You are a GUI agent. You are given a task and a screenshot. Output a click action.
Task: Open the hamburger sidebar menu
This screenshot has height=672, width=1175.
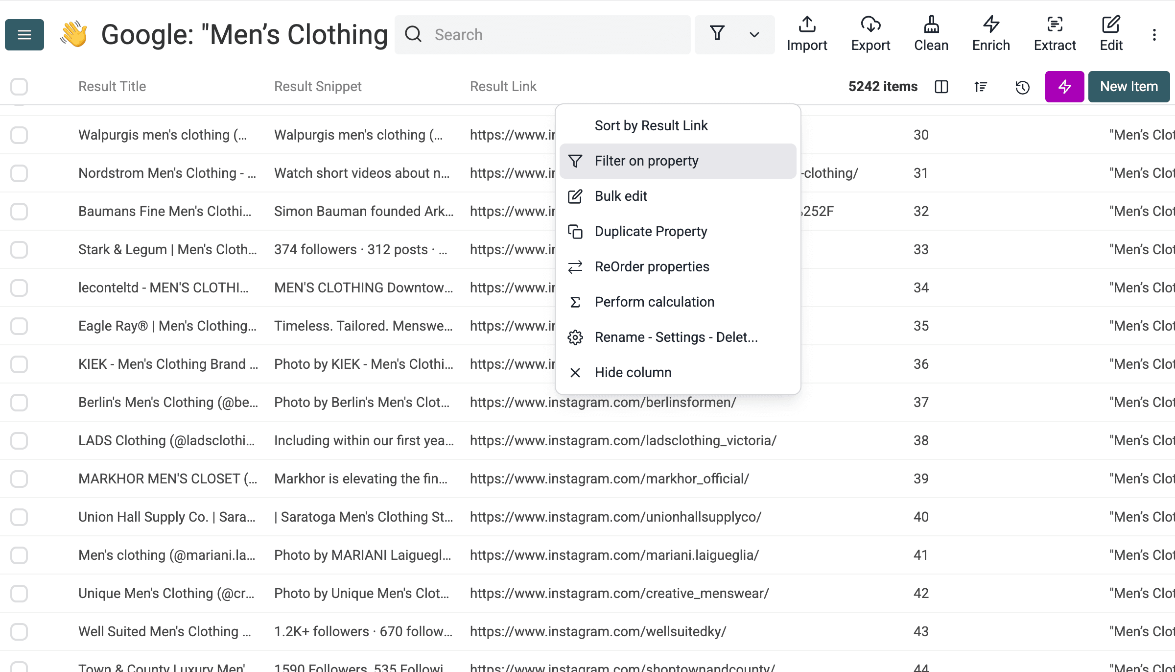(24, 35)
